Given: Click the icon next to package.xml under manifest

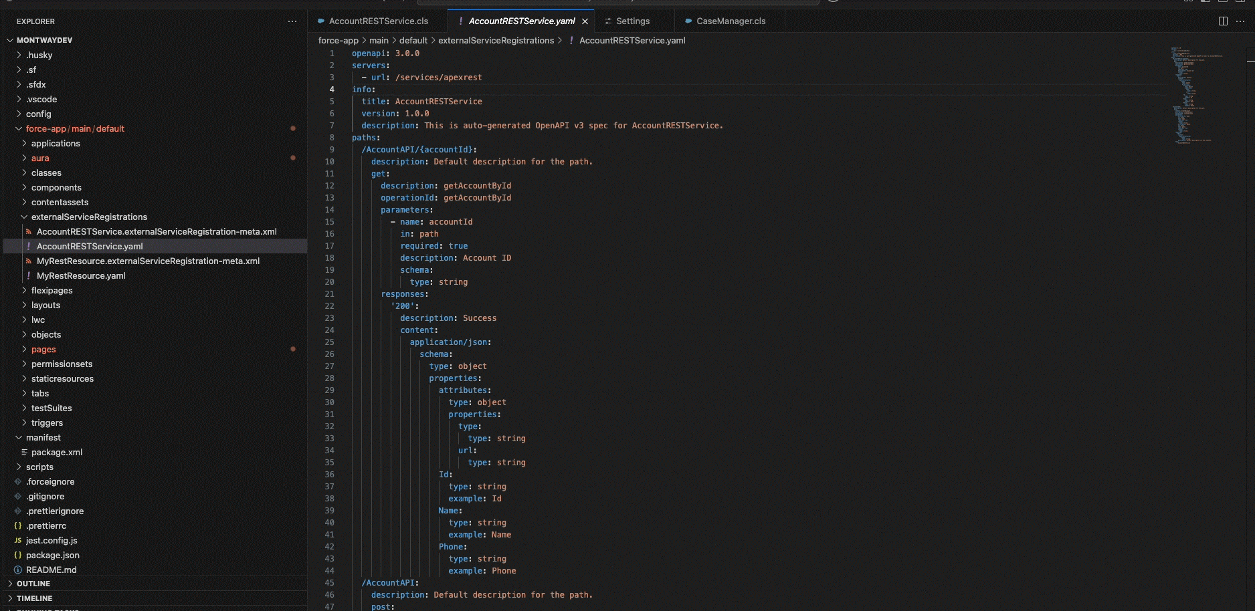Looking at the screenshot, I should [25, 452].
